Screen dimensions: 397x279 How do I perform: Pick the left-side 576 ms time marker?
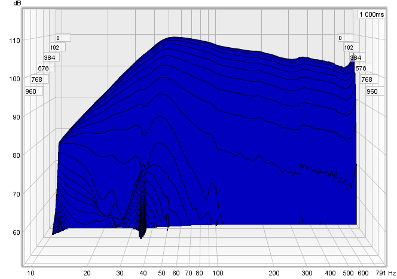(x=44, y=69)
